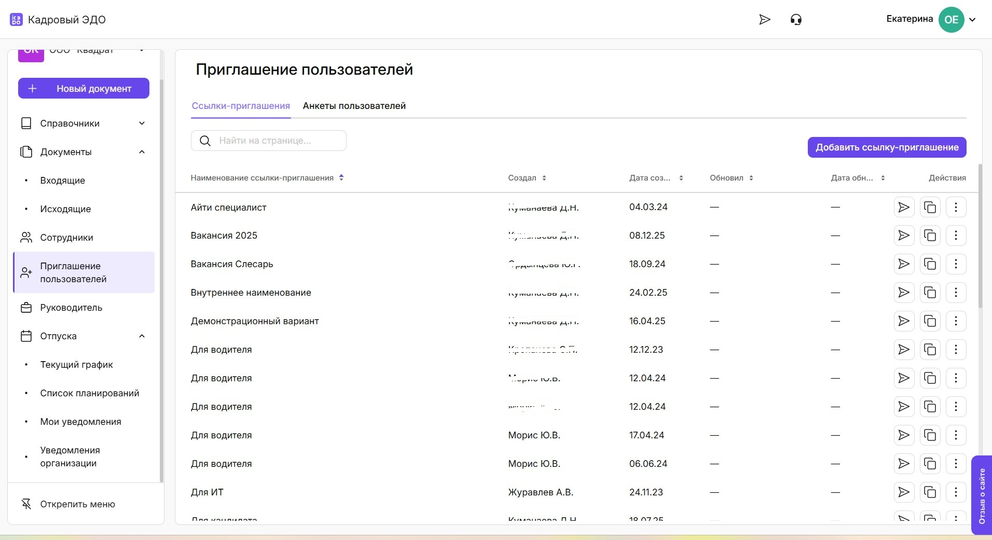Click the paper plane icon in top bar
992x540 pixels.
point(764,19)
